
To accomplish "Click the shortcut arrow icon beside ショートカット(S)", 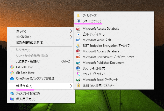I will [x=78, y=21].
